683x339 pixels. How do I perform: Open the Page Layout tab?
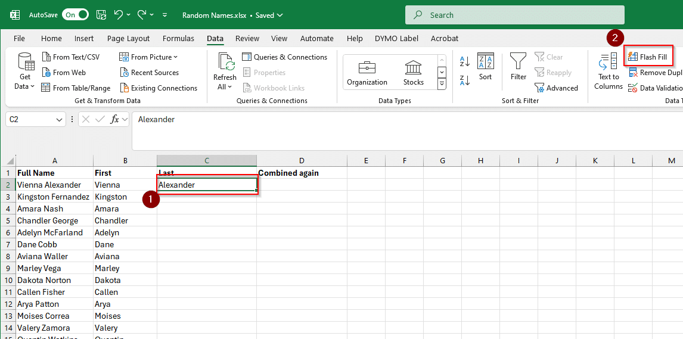(129, 38)
